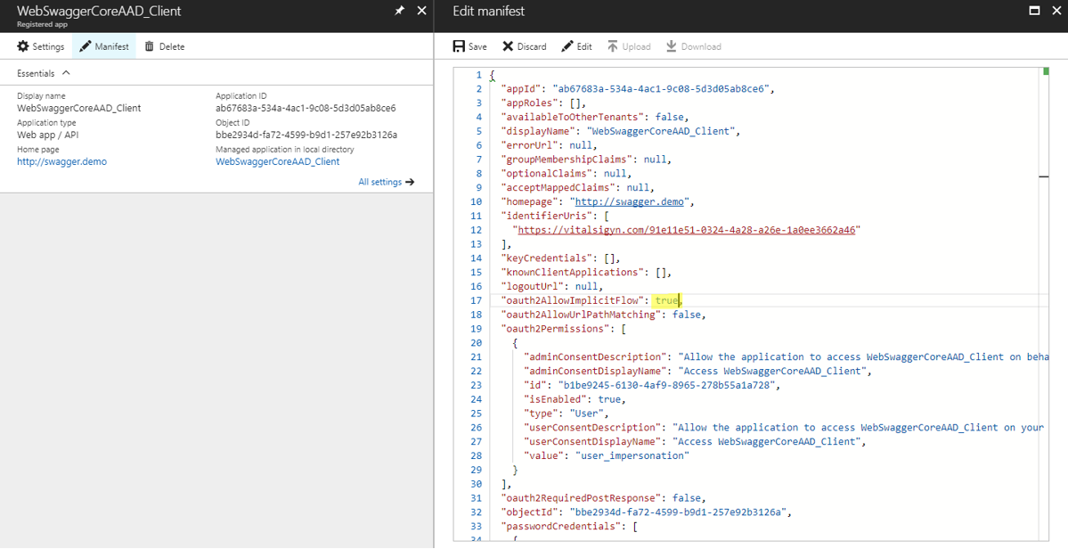Click the "optionalClaims" key on line 8

coord(549,173)
